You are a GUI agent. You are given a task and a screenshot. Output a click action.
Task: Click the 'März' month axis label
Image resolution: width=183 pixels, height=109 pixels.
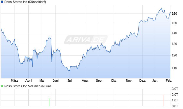click(x=14, y=81)
